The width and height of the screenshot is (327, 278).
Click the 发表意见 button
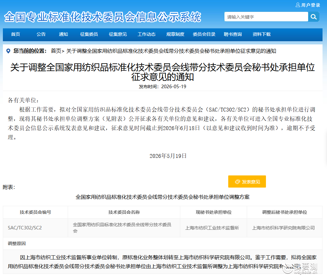click(247, 181)
